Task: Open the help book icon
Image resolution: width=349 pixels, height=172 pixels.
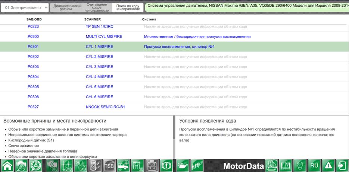Action: click(286, 166)
